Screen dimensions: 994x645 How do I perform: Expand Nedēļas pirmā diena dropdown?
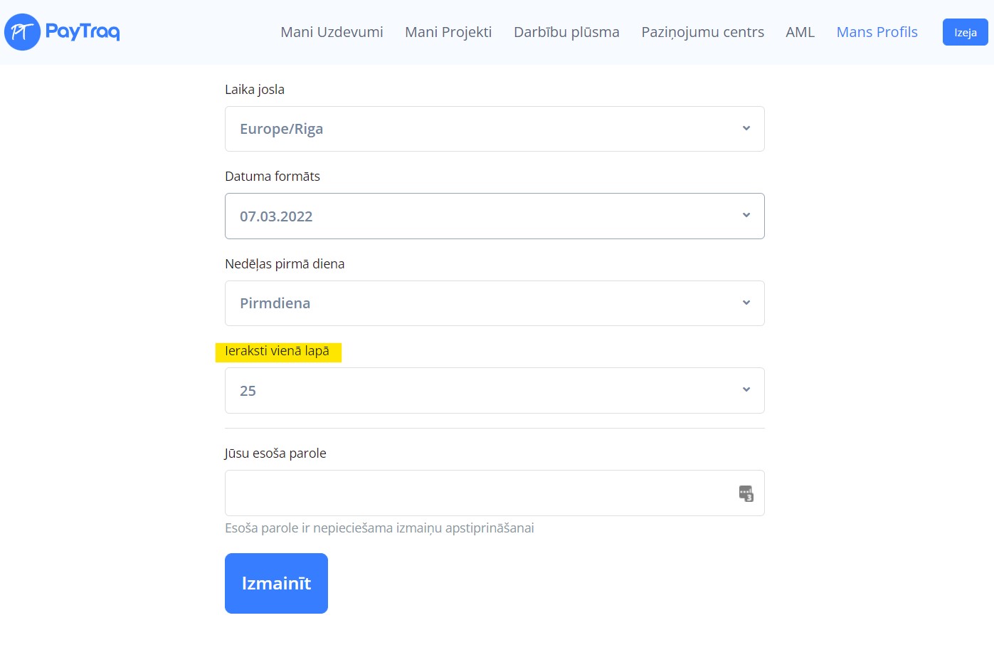(x=494, y=303)
